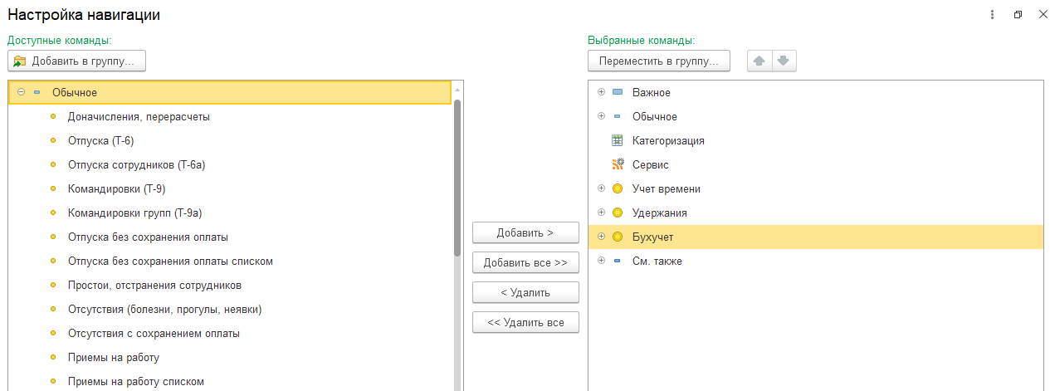Click the yellow Учет времени icon

[617, 188]
